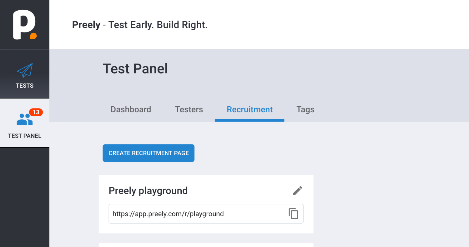Click the TEST PANEL sidebar label
This screenshot has width=469, height=247.
[x=25, y=136]
